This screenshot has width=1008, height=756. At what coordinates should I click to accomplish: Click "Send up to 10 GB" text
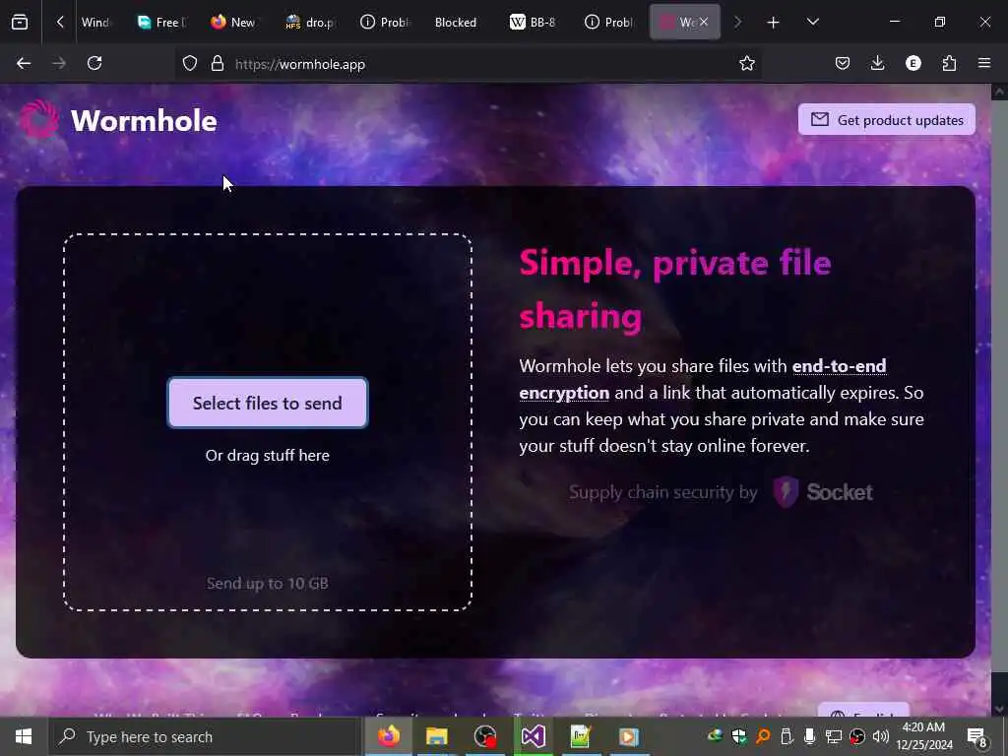(x=268, y=583)
